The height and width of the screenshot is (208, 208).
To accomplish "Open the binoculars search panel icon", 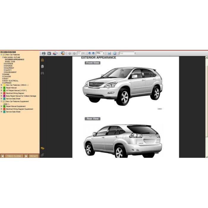I will click(42, 73).
